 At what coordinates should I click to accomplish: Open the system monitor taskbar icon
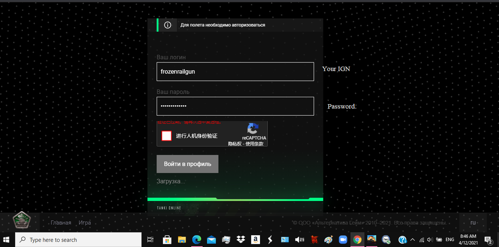(x=226, y=240)
